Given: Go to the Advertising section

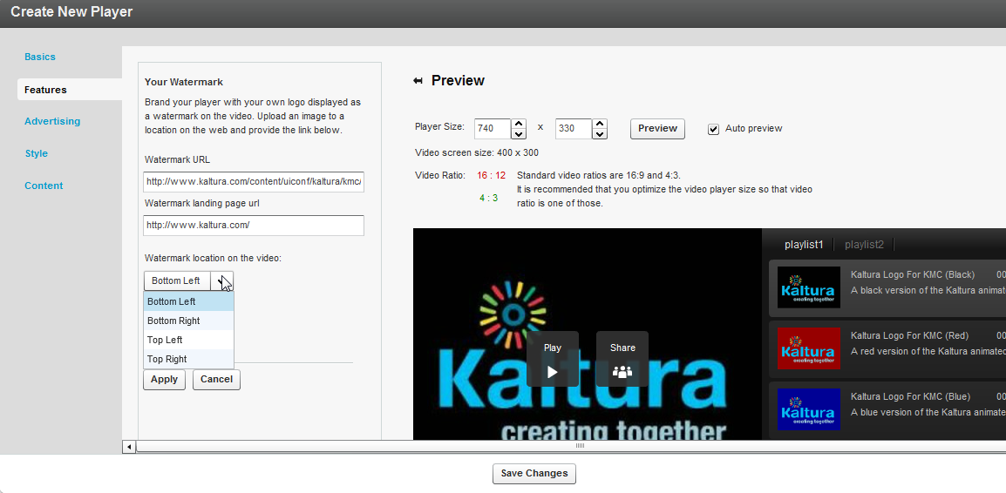Looking at the screenshot, I should (52, 121).
